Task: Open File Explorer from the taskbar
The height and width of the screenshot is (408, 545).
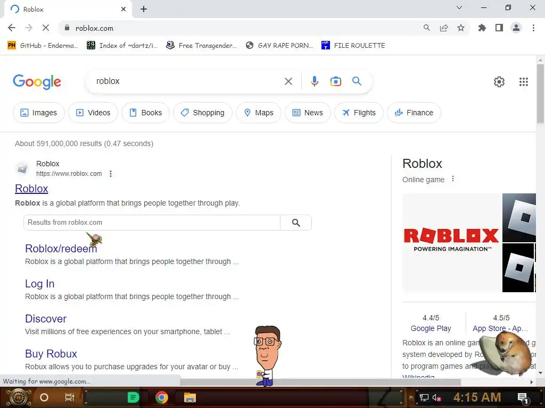Action: pyautogui.click(x=190, y=397)
